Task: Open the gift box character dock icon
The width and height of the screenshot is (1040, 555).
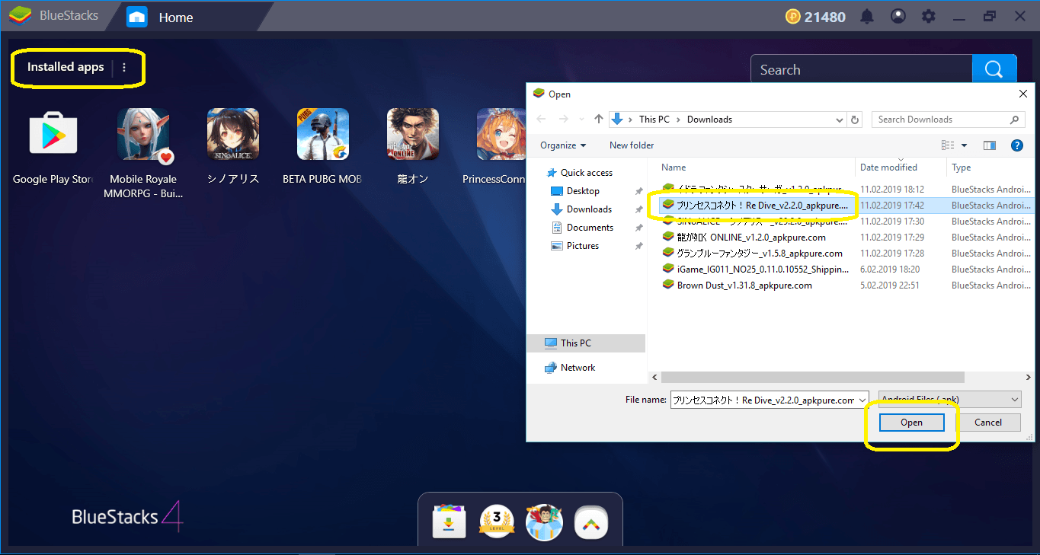Action: [544, 521]
